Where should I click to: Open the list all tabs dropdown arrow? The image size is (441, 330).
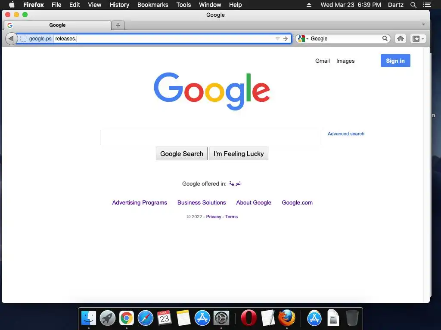(424, 24)
